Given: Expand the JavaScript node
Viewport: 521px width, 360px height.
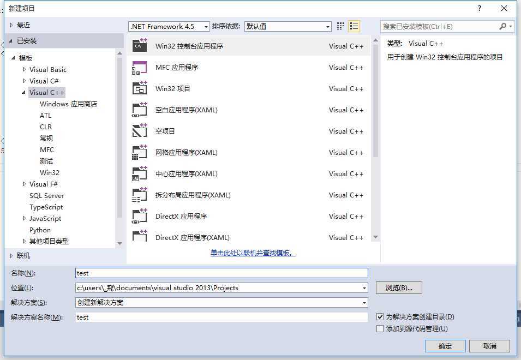Looking at the screenshot, I should (x=24, y=218).
